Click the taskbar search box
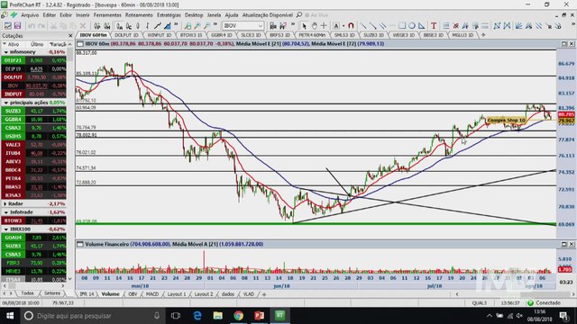Screen dimensions: 577x324 (93, 316)
